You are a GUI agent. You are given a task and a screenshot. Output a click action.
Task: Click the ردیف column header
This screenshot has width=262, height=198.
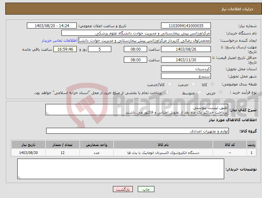(x=251, y=145)
